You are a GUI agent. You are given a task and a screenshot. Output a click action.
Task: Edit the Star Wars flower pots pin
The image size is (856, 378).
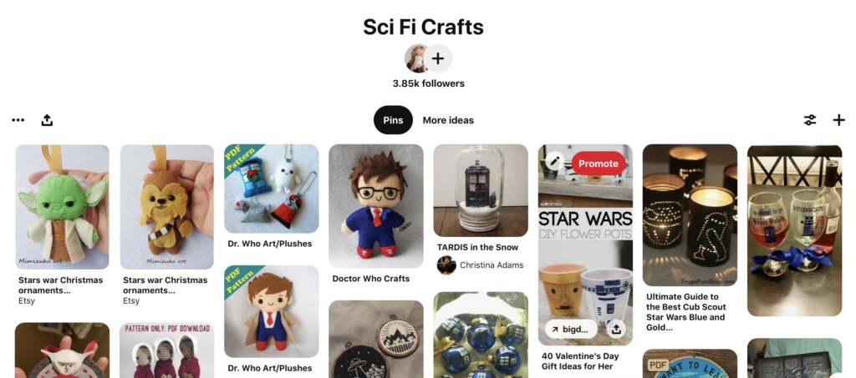554,161
